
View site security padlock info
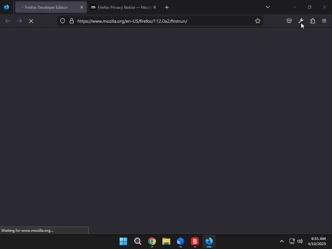click(x=72, y=21)
